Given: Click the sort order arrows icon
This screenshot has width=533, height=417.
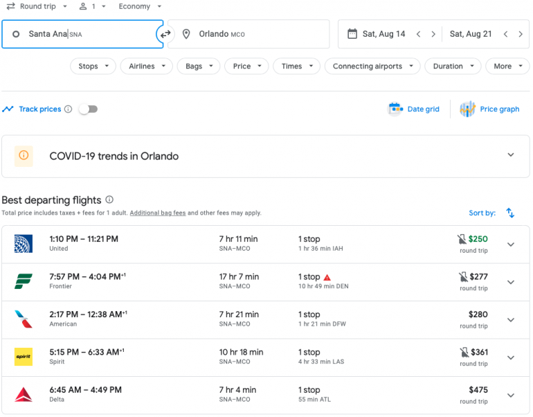Looking at the screenshot, I should point(510,213).
